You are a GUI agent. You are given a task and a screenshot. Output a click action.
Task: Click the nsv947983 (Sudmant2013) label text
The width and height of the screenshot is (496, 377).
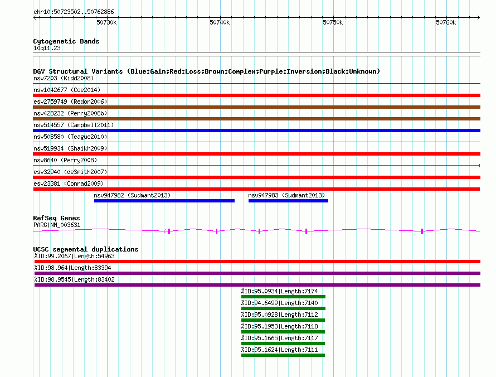point(286,195)
